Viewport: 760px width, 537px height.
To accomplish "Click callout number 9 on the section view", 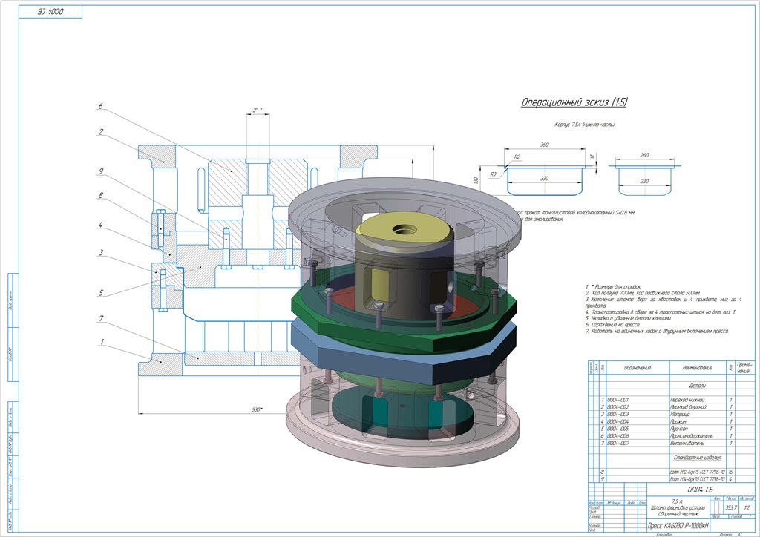I will click(x=100, y=171).
